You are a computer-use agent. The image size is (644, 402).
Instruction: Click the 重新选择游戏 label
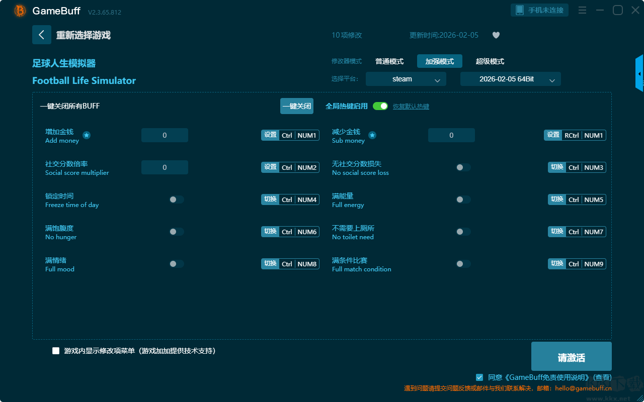click(x=84, y=35)
